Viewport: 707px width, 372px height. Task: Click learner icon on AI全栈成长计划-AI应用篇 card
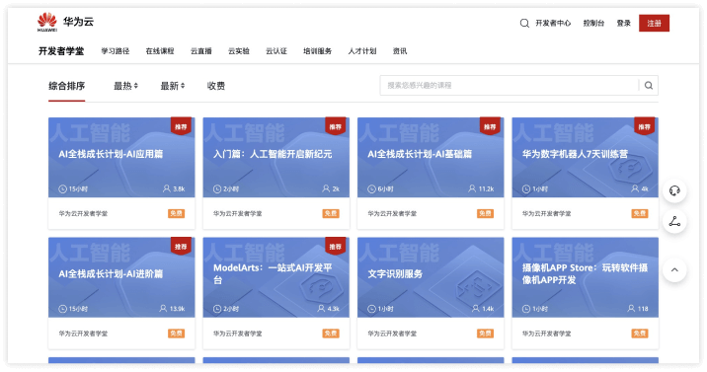tap(166, 188)
